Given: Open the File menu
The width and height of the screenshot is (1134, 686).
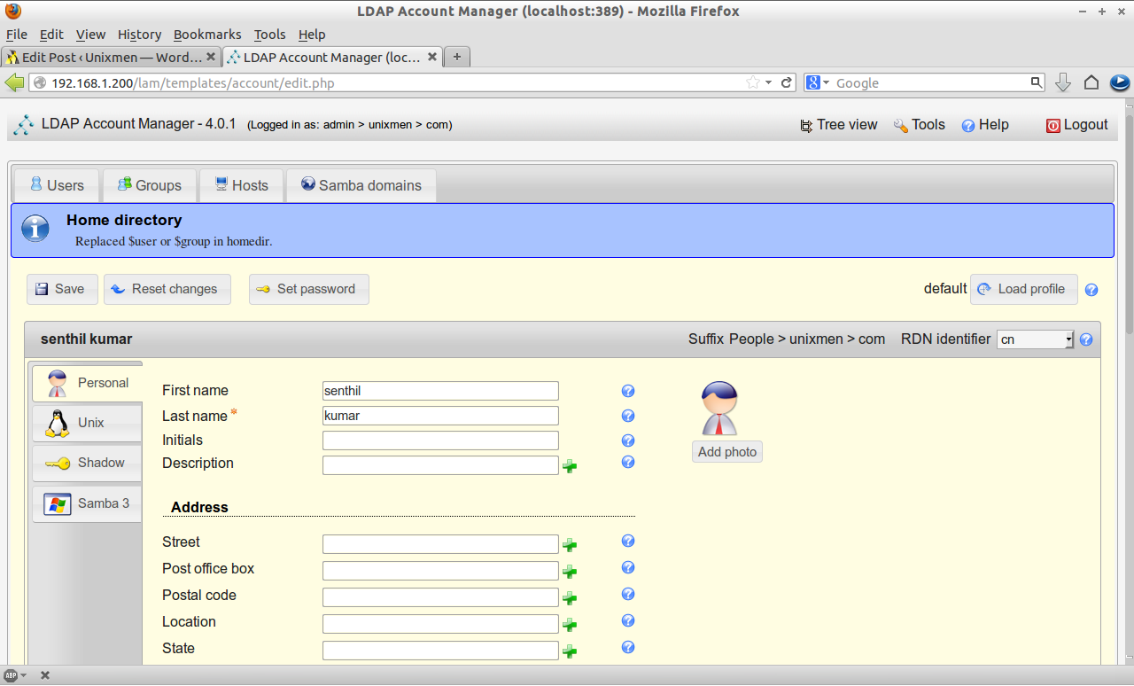Looking at the screenshot, I should 17,35.
